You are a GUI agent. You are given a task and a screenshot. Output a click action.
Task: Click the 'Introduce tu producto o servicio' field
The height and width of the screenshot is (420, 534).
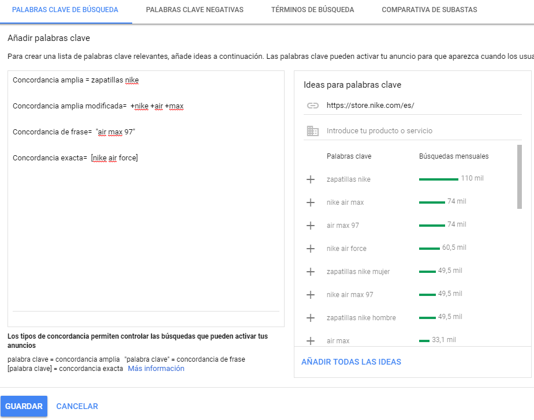pyautogui.click(x=424, y=131)
